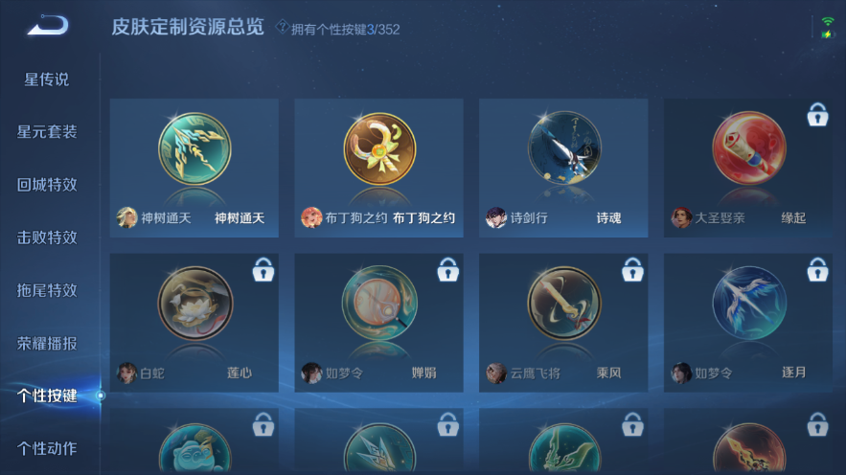Viewport: 846px width, 475px height.
Task: Open the 回城特效 category
Action: (x=47, y=185)
